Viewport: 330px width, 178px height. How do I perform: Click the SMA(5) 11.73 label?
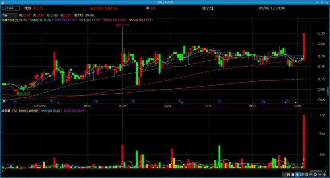click(17, 20)
